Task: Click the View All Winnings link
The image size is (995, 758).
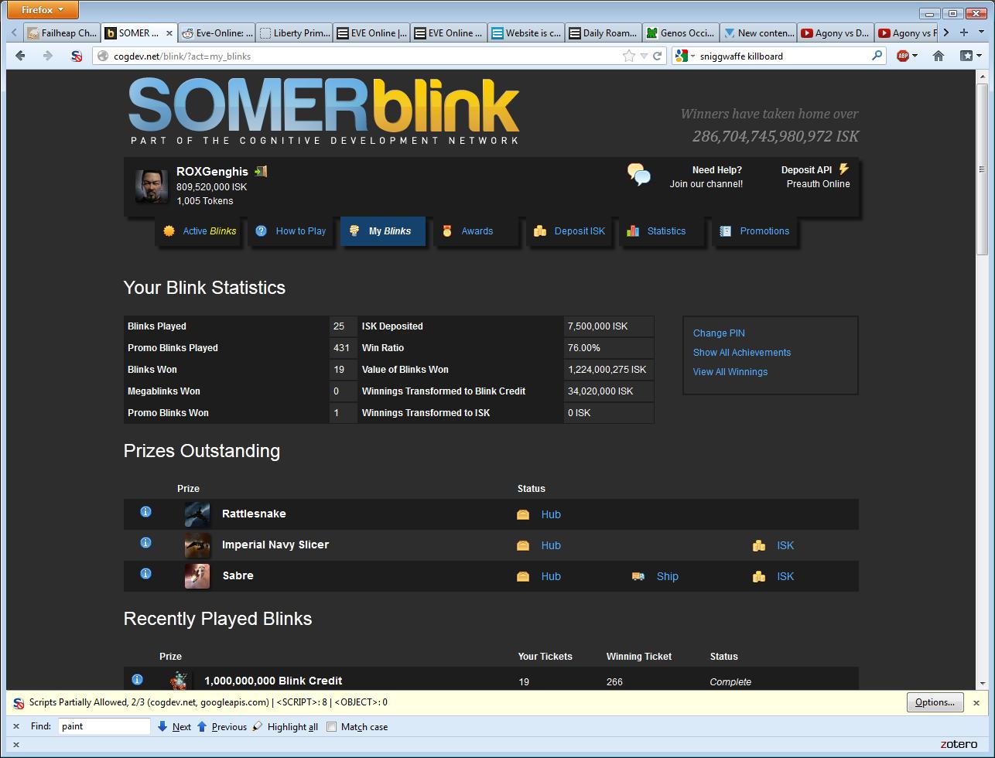Action: 730,372
